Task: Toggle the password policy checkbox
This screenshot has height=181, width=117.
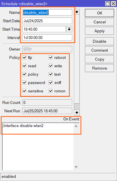Action: [x=24, y=83]
